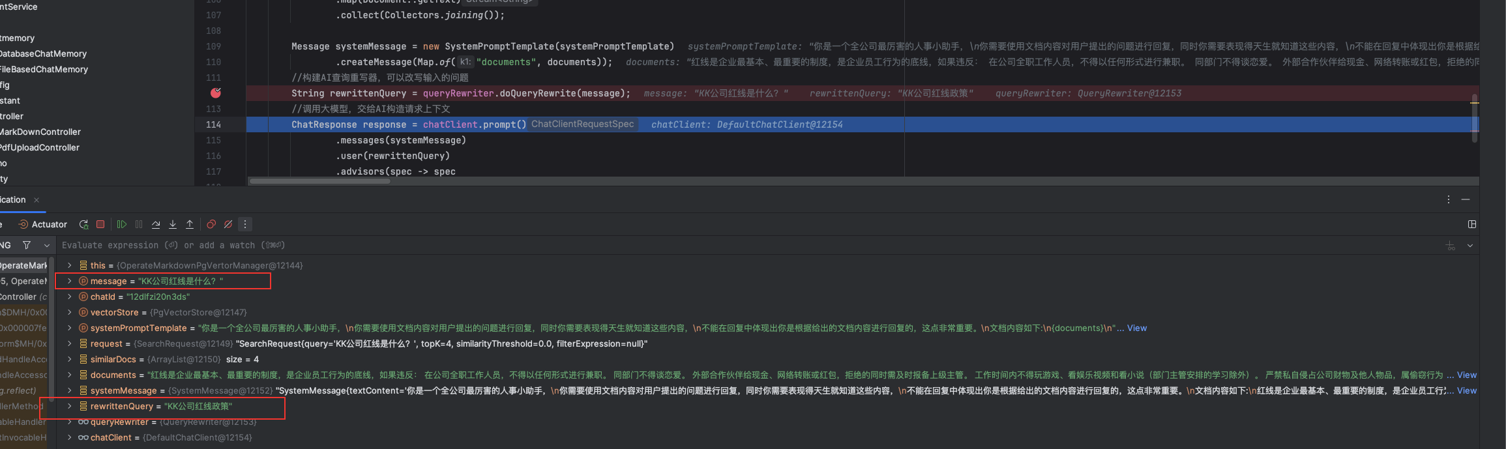Click View link on systemPromptTemplate row
The image size is (1506, 449).
1136,328
